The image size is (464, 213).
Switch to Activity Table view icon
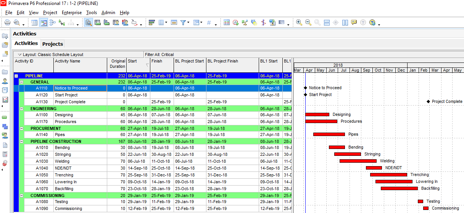(35, 22)
